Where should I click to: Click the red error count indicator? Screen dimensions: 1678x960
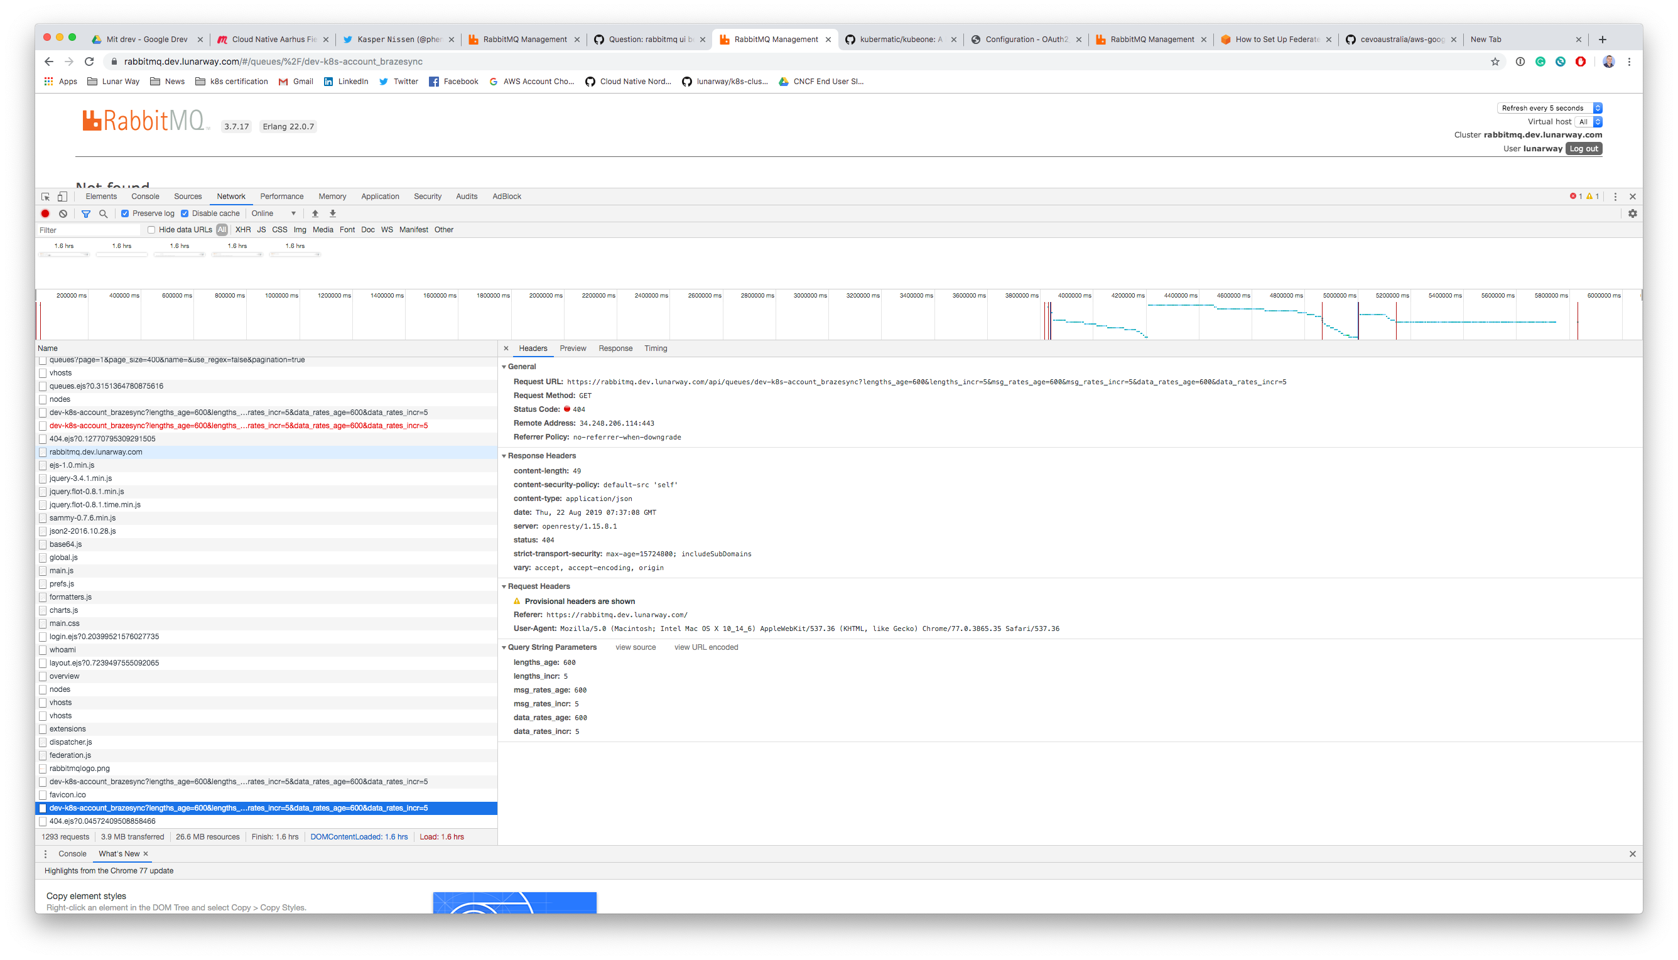(1576, 197)
